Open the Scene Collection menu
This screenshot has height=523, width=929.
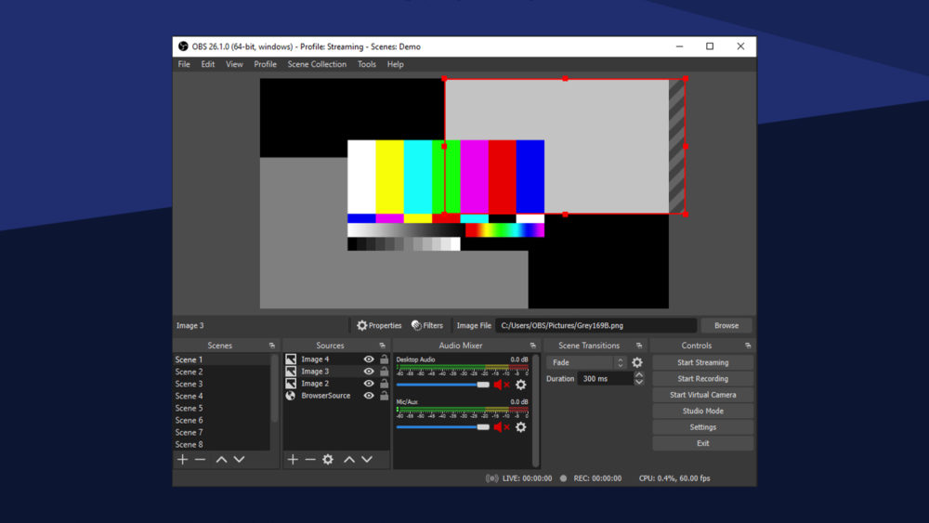tap(317, 65)
